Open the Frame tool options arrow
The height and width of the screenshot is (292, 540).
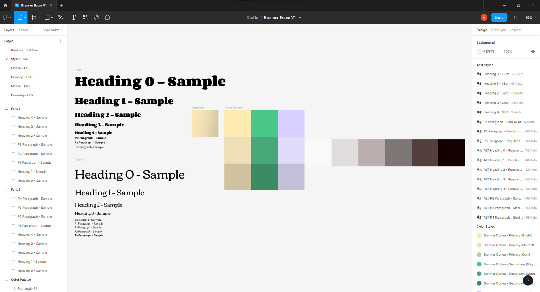[38, 18]
